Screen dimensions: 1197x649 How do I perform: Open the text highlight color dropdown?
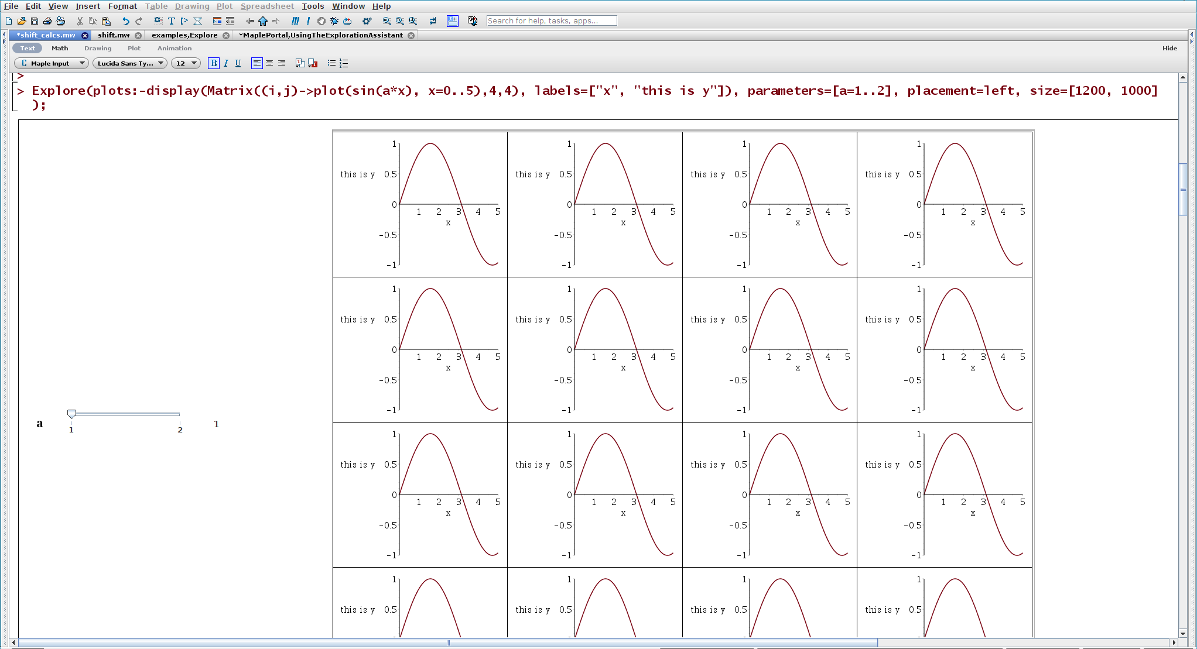[x=313, y=63]
